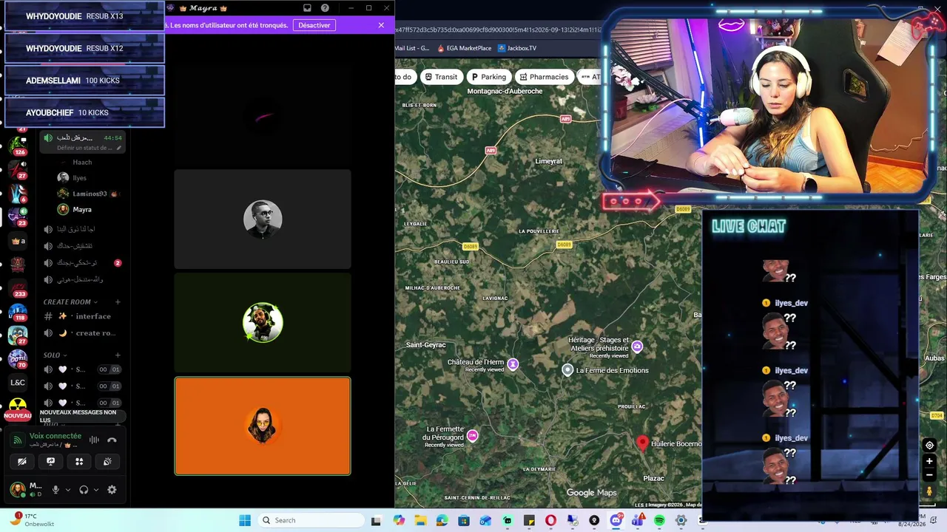
Task: Dismiss the purple truncated usernames banner
Action: tap(381, 25)
